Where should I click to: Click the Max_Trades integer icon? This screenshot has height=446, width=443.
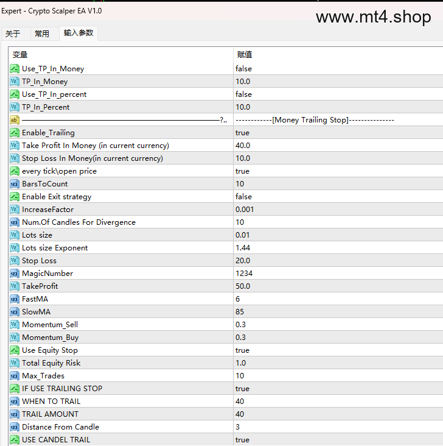point(15,376)
